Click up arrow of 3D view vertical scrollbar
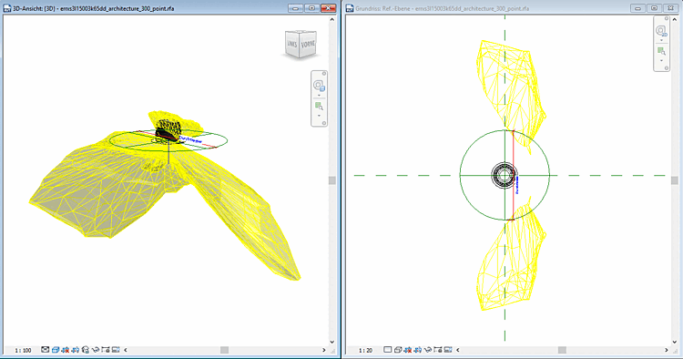Viewport: 683px width, 359px height. pyautogui.click(x=331, y=20)
